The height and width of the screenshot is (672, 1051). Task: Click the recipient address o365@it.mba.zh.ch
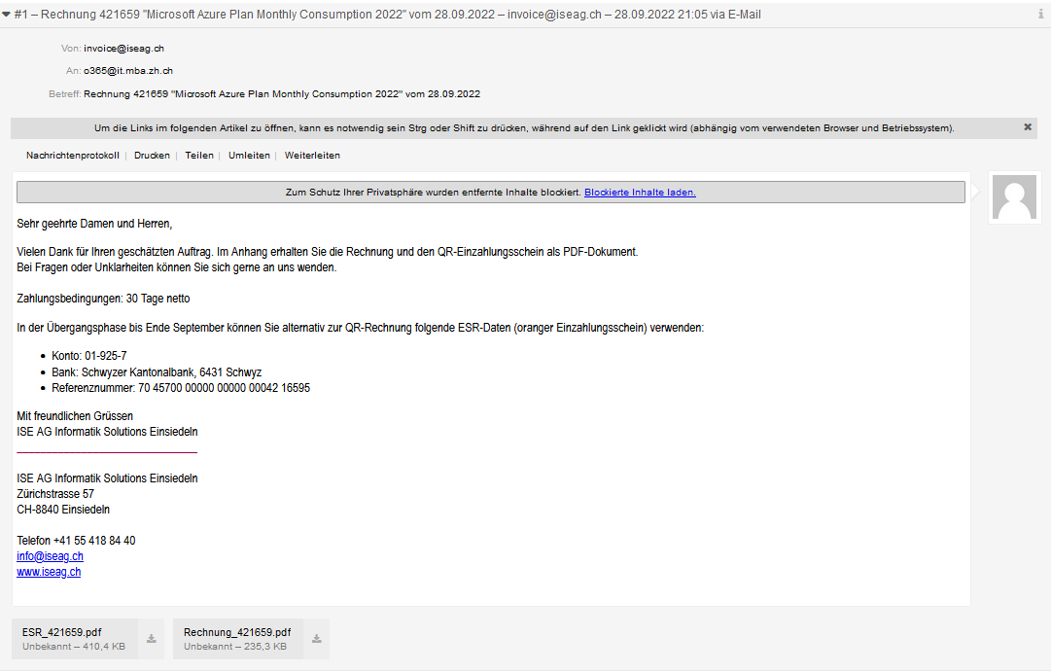(x=128, y=70)
